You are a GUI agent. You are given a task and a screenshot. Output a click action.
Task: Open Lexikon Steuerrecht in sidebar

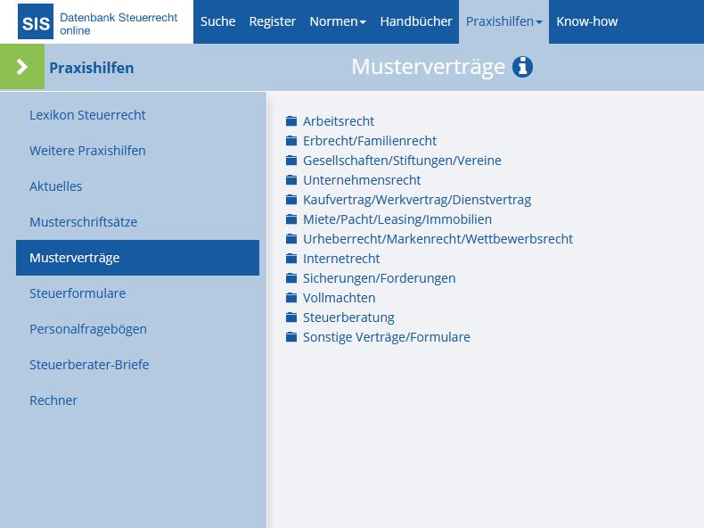coord(87,115)
